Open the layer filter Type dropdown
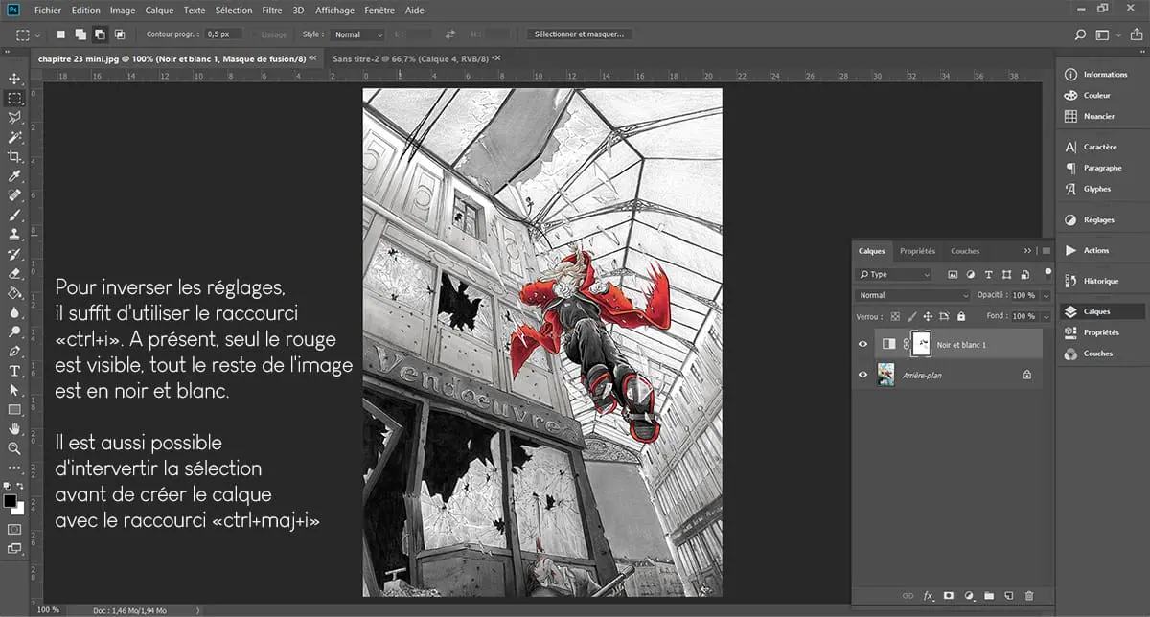This screenshot has width=1150, height=617. 893,274
